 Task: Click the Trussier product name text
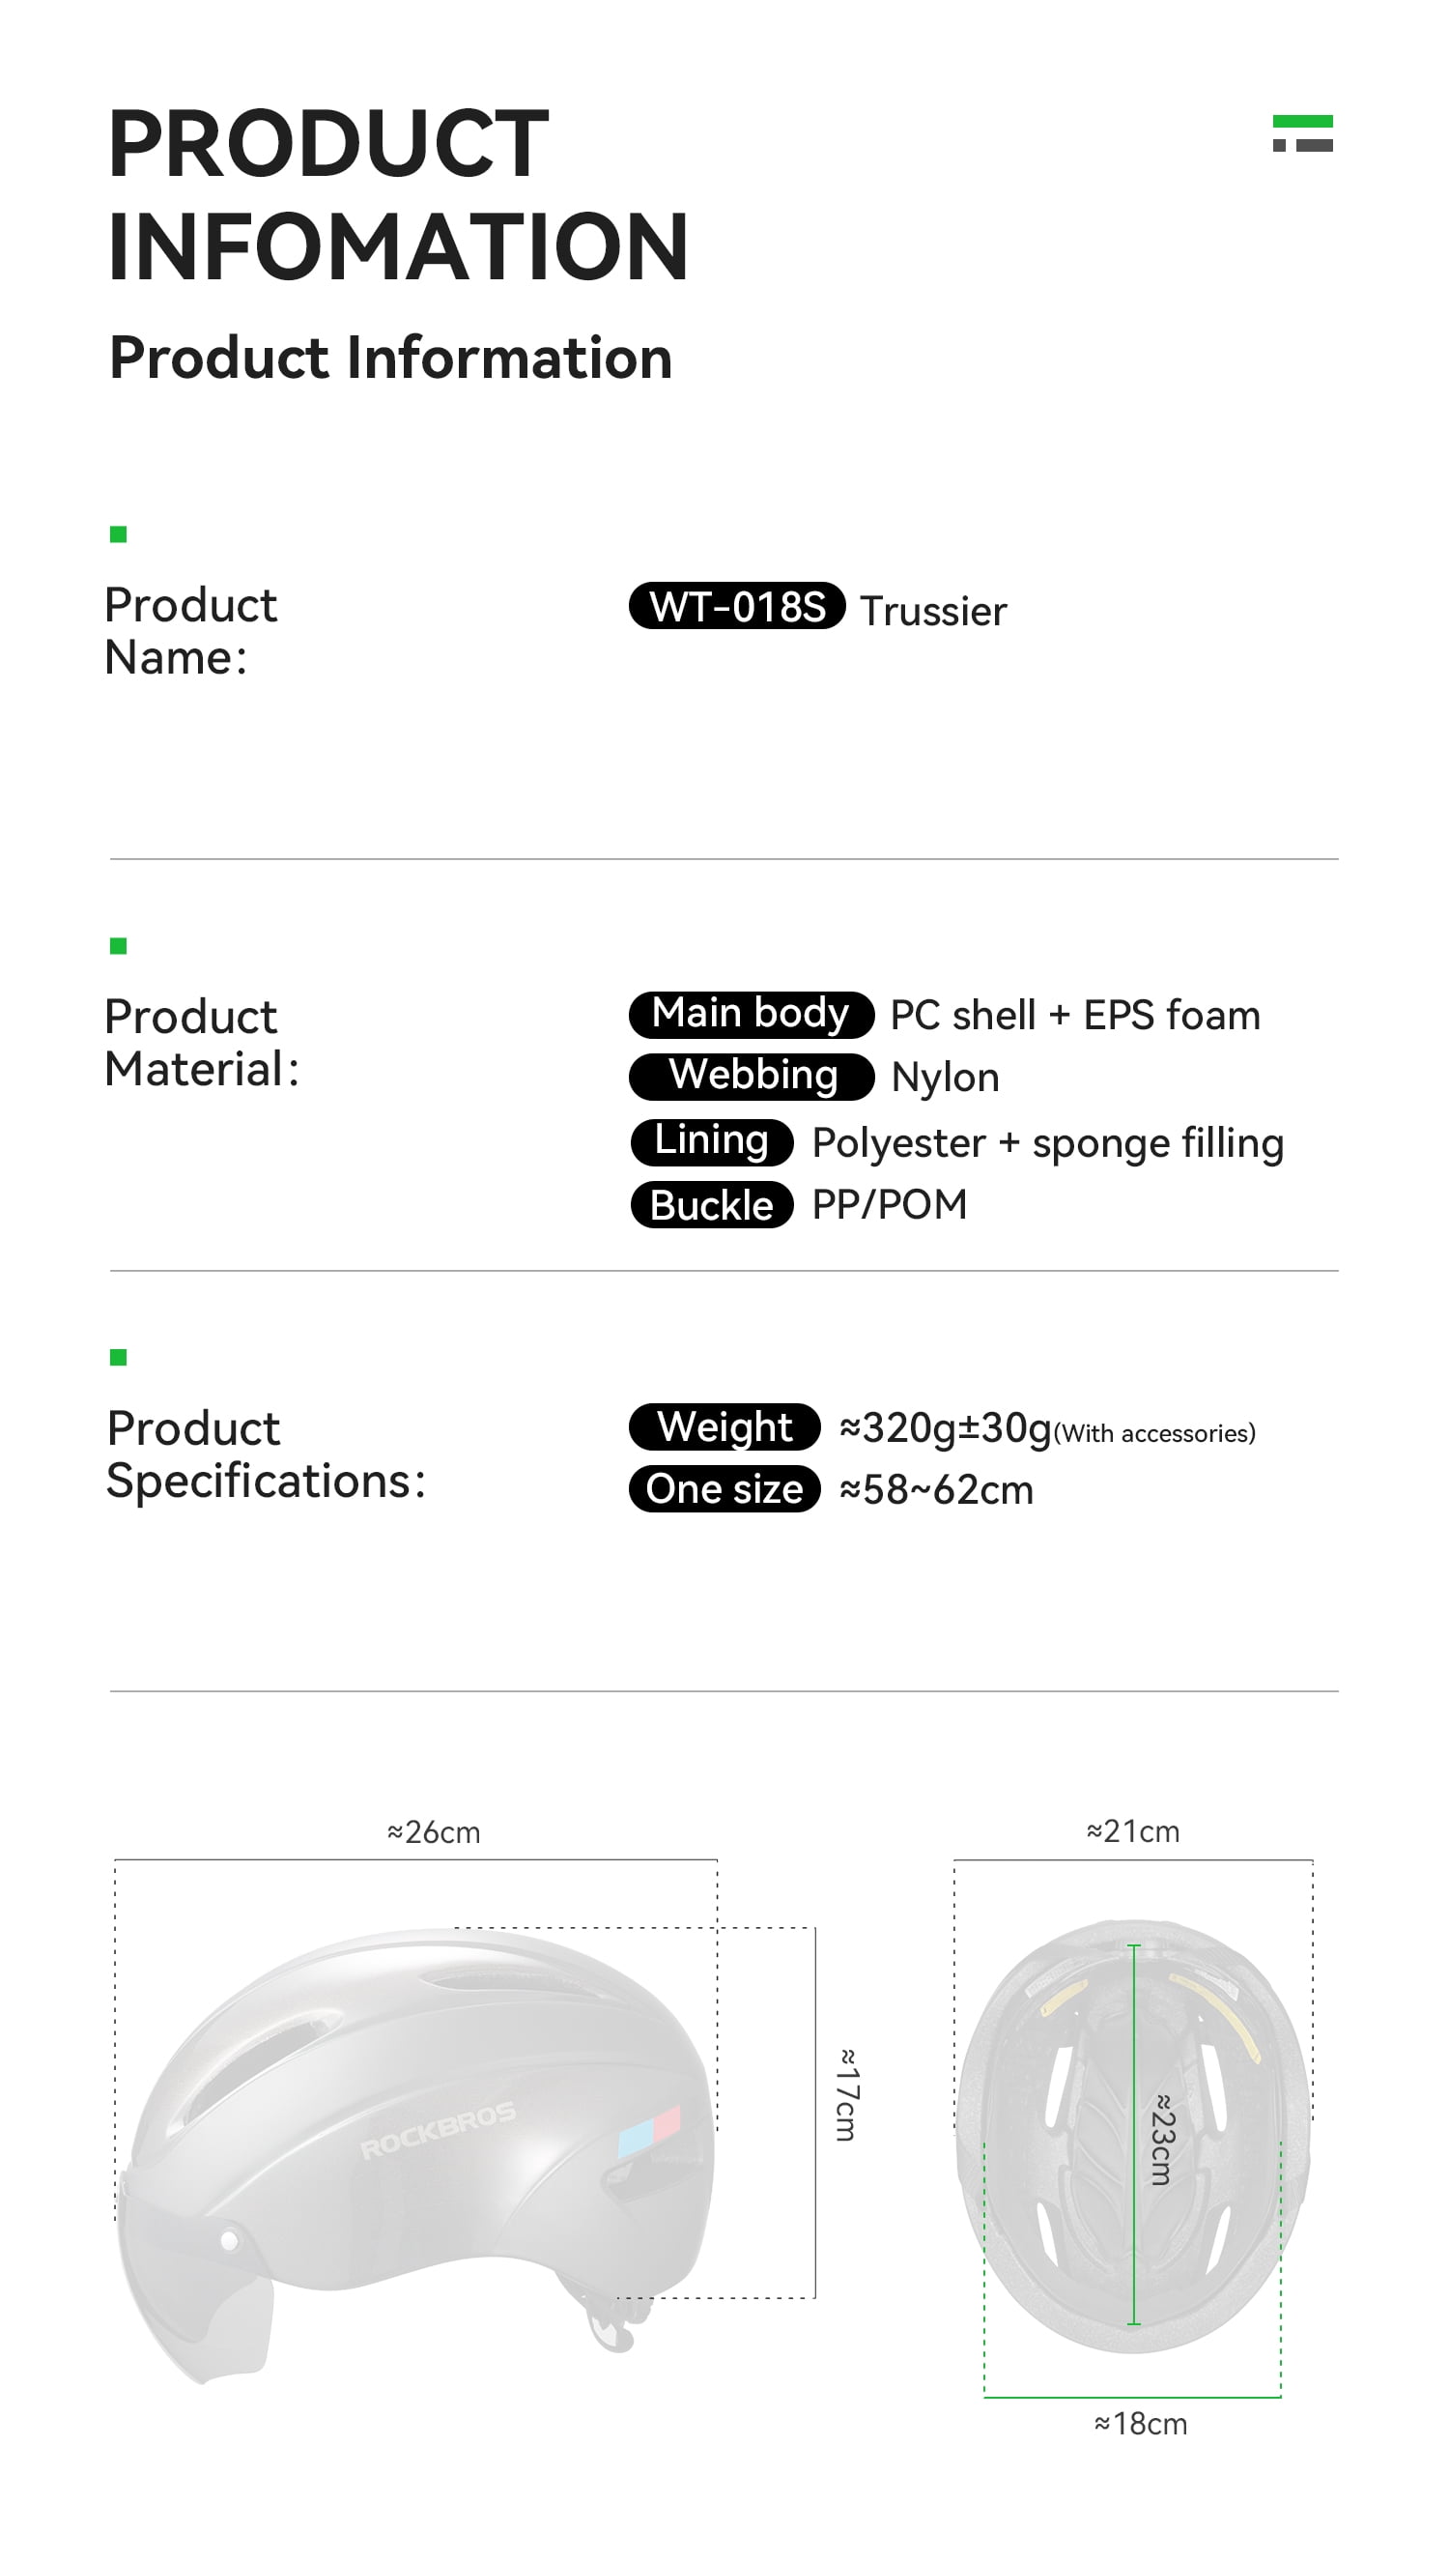coord(933,611)
